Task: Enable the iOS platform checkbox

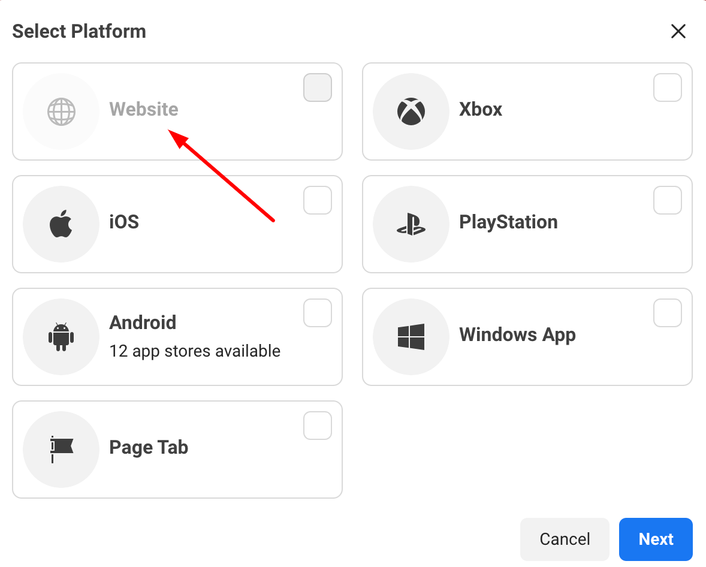Action: 318,200
